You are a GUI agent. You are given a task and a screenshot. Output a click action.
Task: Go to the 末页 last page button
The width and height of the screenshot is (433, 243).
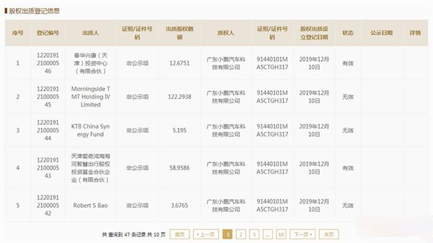click(328, 234)
